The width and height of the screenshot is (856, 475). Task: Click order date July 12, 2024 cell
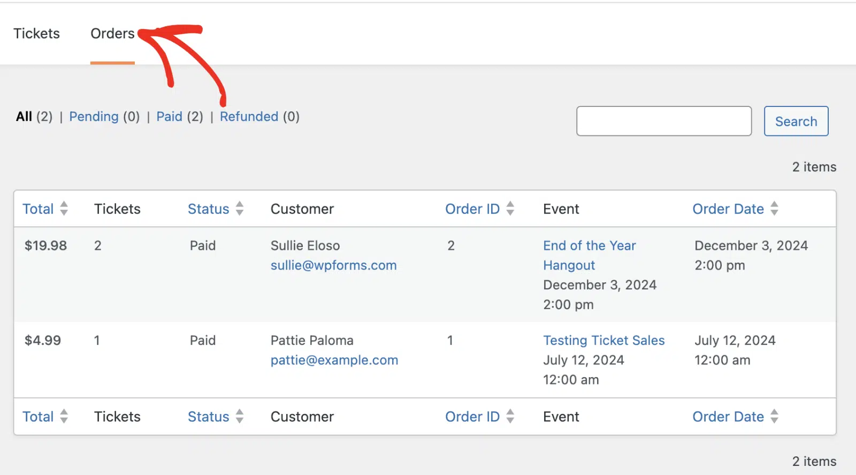tap(735, 350)
